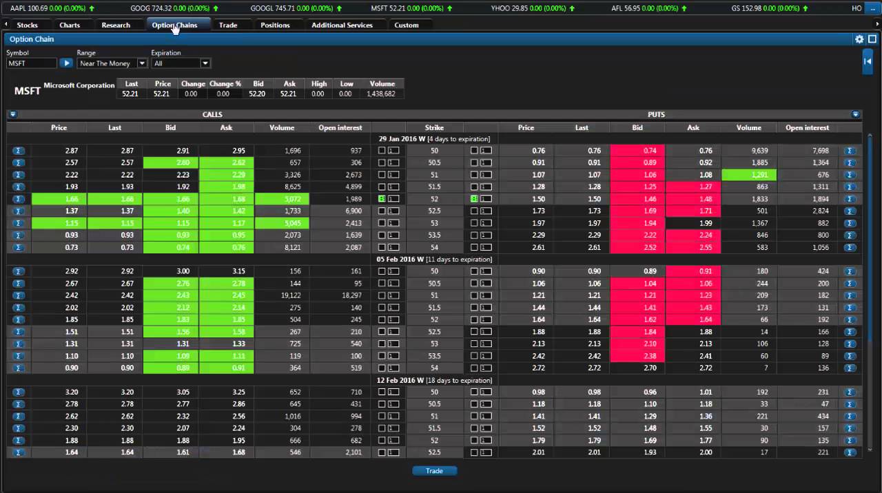Click sigma icon for 05 Feb 54 strike call

point(19,368)
